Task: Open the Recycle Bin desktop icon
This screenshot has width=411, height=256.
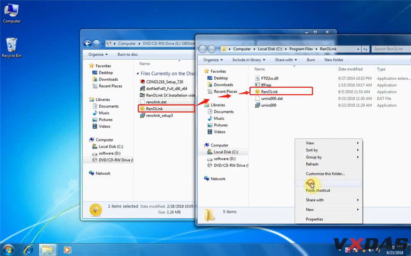Action: tap(12, 48)
